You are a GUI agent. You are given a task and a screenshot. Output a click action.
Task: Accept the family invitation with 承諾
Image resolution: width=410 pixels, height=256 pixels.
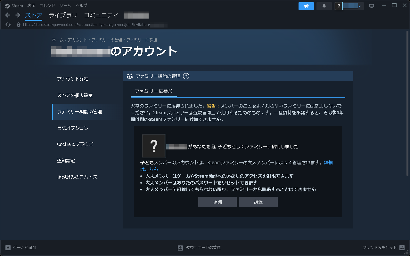pyautogui.click(x=217, y=202)
